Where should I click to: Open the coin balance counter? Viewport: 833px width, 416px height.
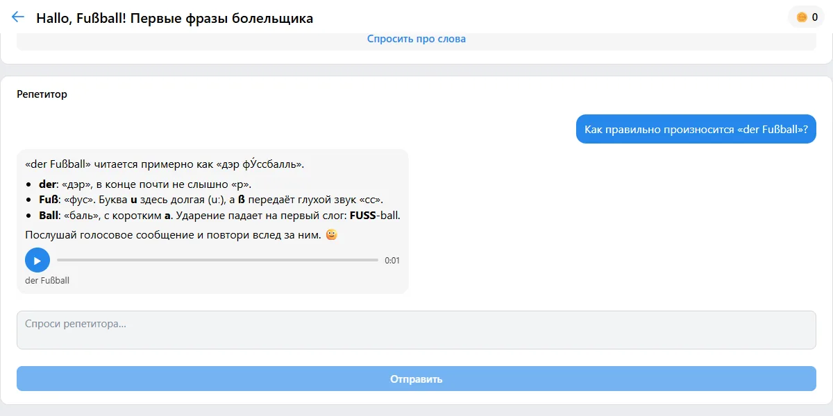tap(807, 17)
